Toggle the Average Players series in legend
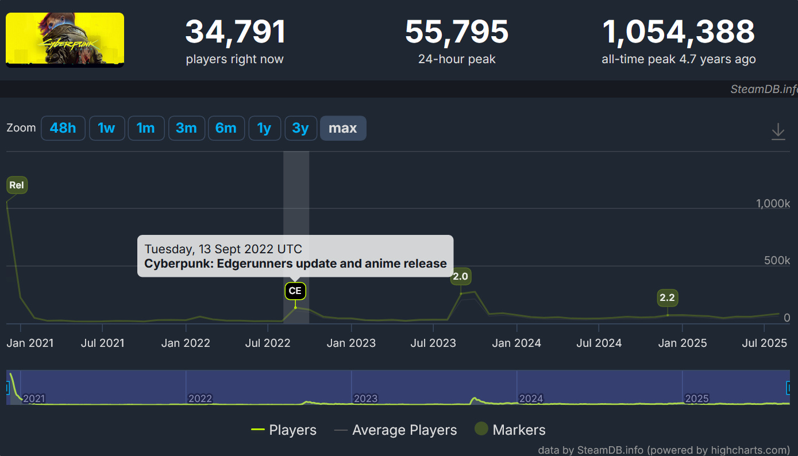The height and width of the screenshot is (456, 798). pyautogui.click(x=396, y=430)
